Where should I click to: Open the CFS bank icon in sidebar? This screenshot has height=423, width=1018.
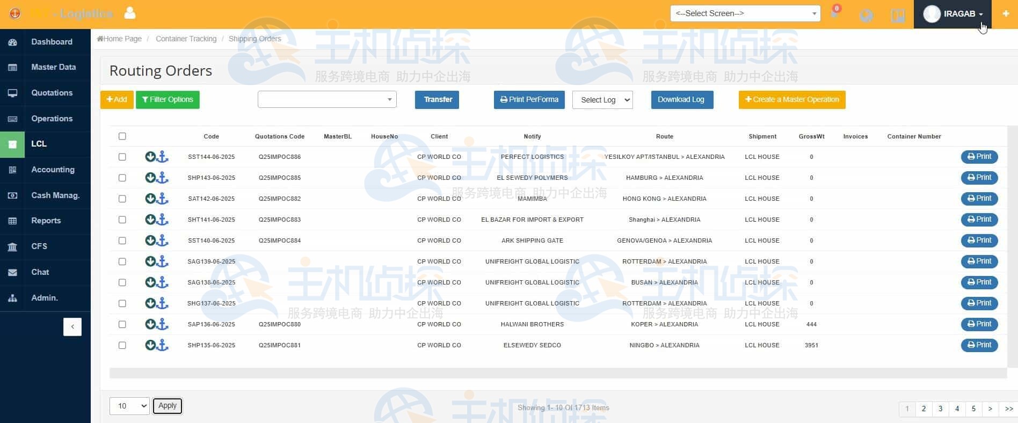click(12, 247)
